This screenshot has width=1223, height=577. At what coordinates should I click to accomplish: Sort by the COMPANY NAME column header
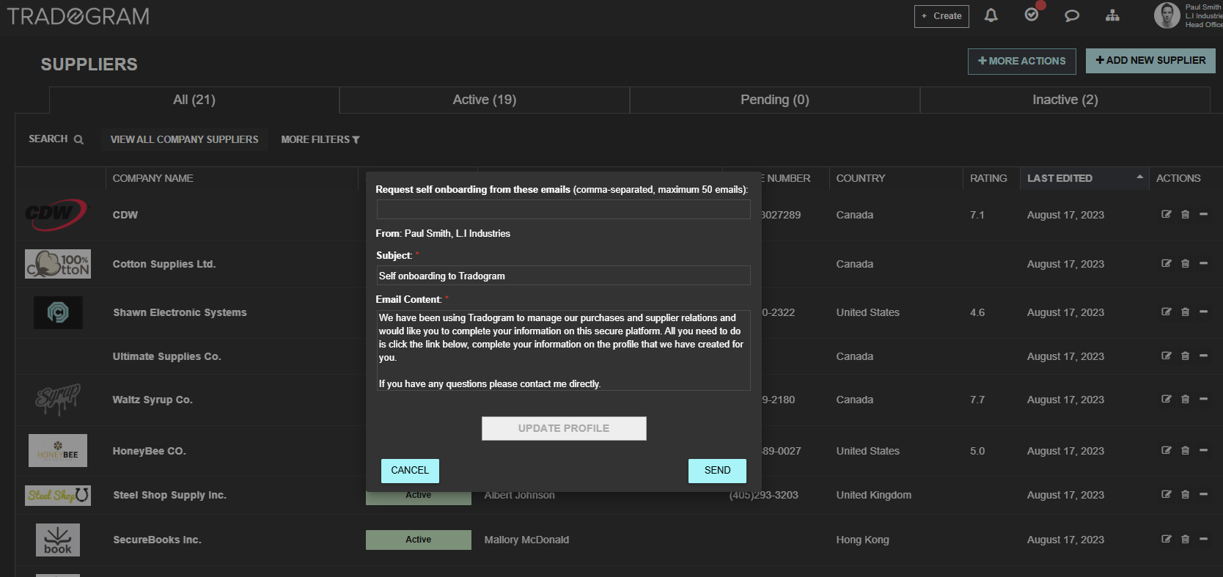click(153, 178)
